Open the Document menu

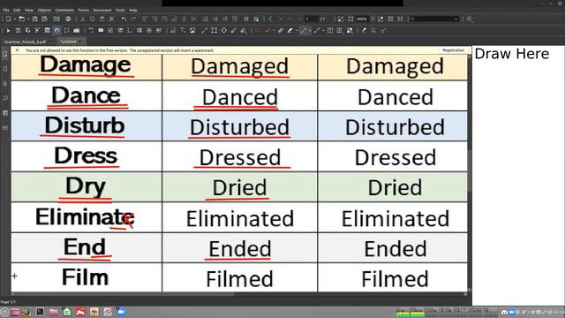102,10
